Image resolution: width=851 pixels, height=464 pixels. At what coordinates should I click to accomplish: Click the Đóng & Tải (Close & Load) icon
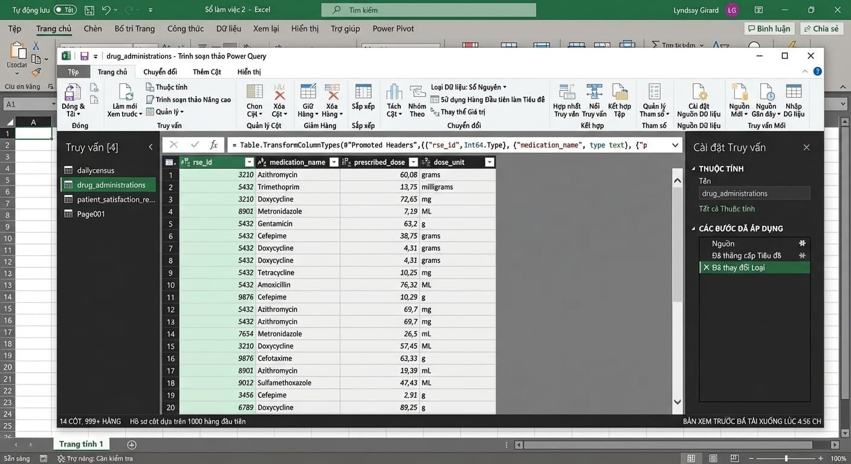[x=73, y=92]
